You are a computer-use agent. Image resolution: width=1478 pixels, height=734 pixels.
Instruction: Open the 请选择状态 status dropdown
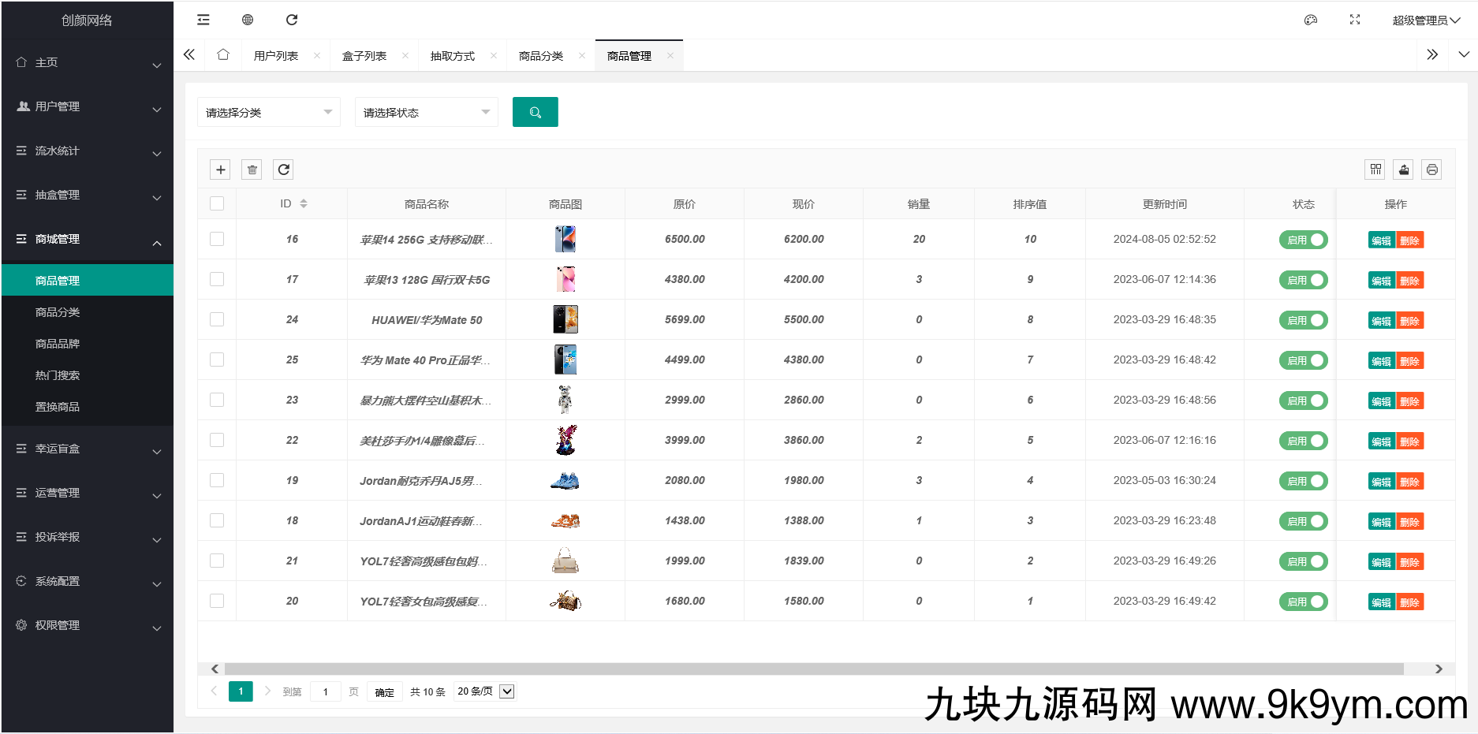click(426, 112)
